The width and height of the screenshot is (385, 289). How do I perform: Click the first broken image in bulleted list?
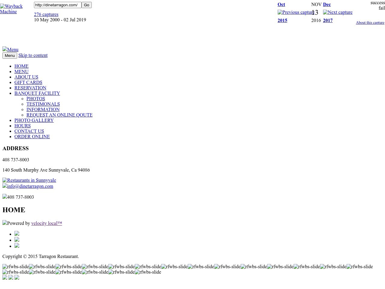[x=17, y=234]
